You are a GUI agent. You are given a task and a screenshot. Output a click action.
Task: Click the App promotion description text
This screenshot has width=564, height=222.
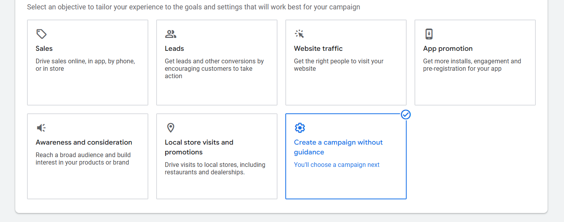pyautogui.click(x=472, y=65)
